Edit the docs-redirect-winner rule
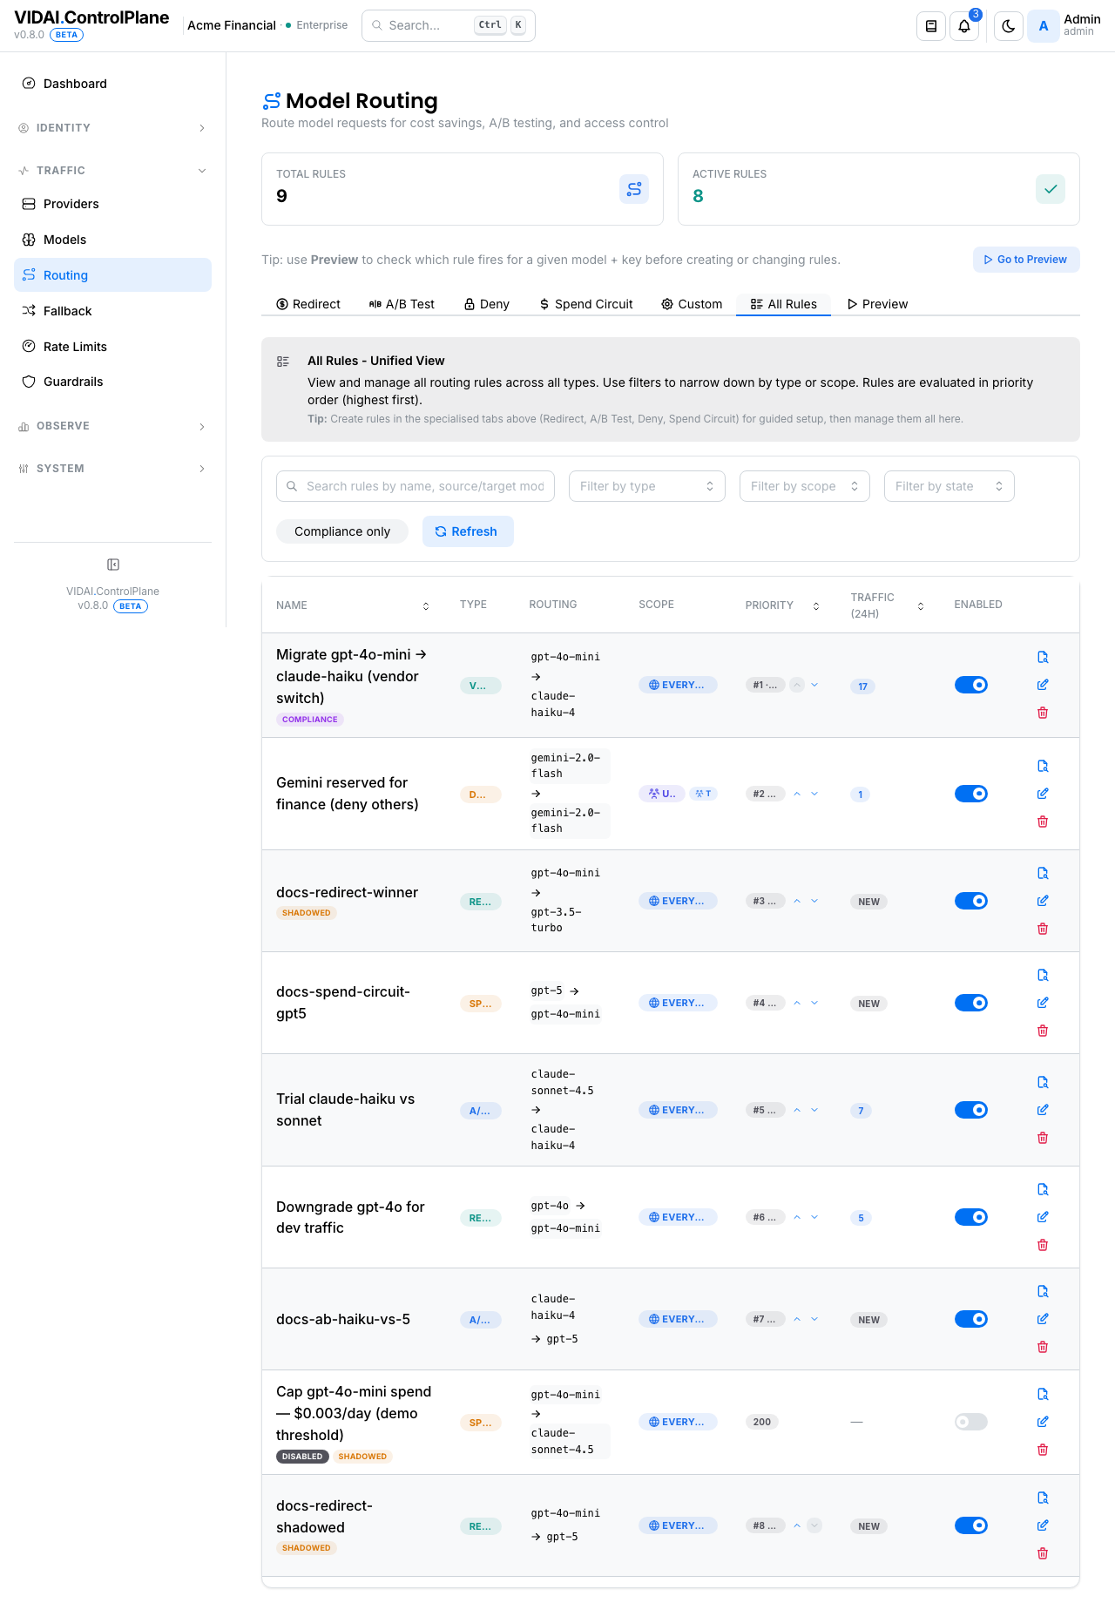Viewport: 1115px width, 1623px height. click(1043, 901)
